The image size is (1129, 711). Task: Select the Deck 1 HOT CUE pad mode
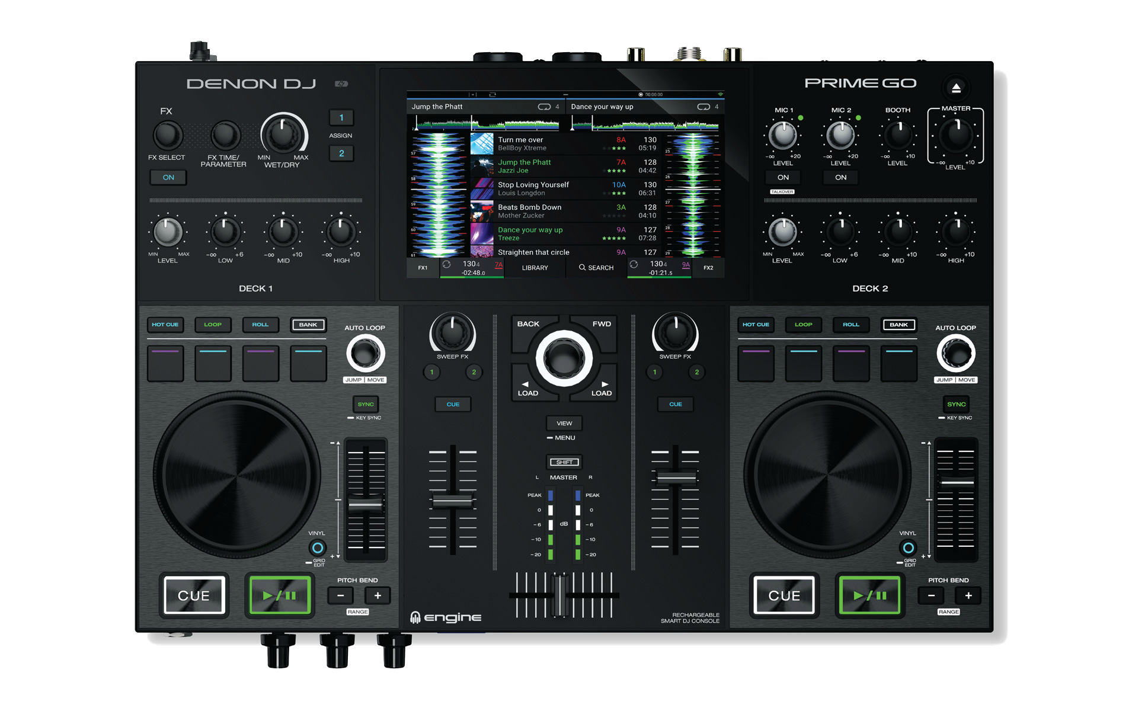pos(165,325)
